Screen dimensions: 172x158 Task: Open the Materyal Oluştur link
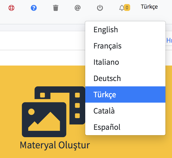point(55,145)
